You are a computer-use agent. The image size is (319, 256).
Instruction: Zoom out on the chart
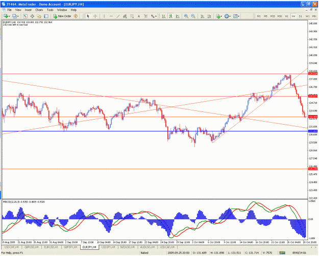(193, 16)
